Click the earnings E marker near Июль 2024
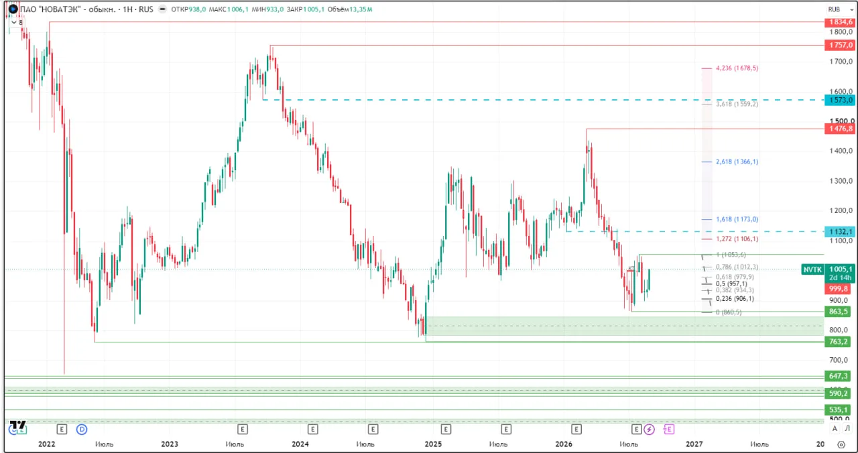The height and width of the screenshot is (453, 858). (373, 429)
